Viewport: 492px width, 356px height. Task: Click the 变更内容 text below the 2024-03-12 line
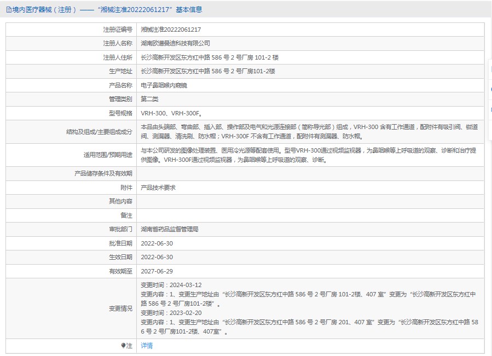(309, 299)
